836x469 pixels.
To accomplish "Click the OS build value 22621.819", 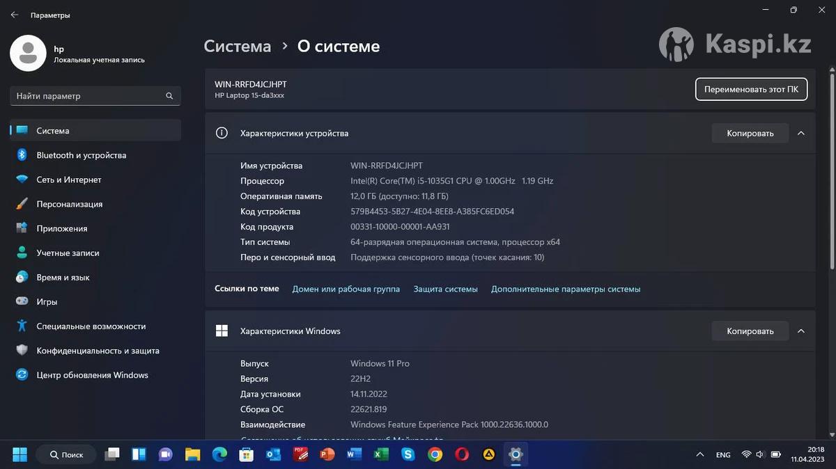I will [x=369, y=409].
